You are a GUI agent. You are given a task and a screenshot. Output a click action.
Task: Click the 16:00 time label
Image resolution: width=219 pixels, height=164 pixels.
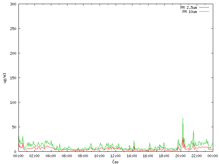(x=148, y=156)
